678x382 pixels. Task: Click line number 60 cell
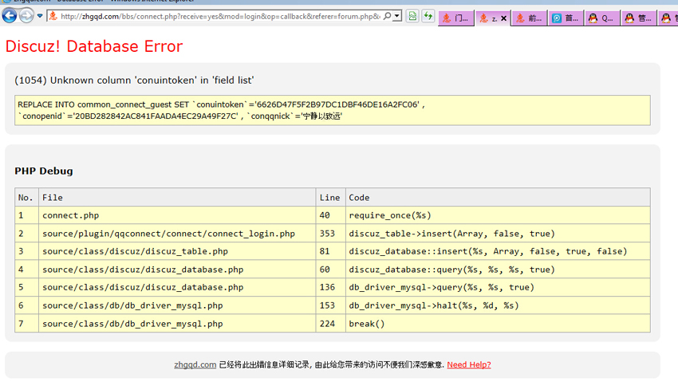[330, 270]
